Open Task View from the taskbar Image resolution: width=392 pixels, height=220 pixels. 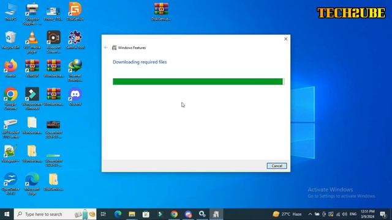103,214
